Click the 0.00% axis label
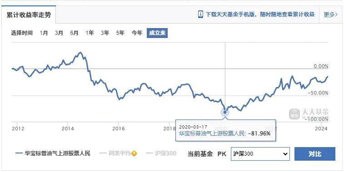The image size is (344, 172). [x=321, y=66]
